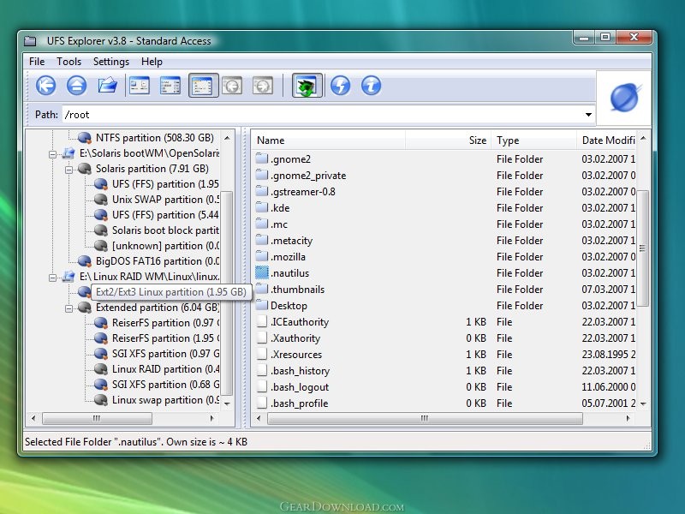Viewport: 685px width, 514px height.
Task: Select the .Xauthority file
Action: coord(295,338)
